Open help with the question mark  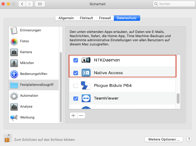tap(189, 139)
